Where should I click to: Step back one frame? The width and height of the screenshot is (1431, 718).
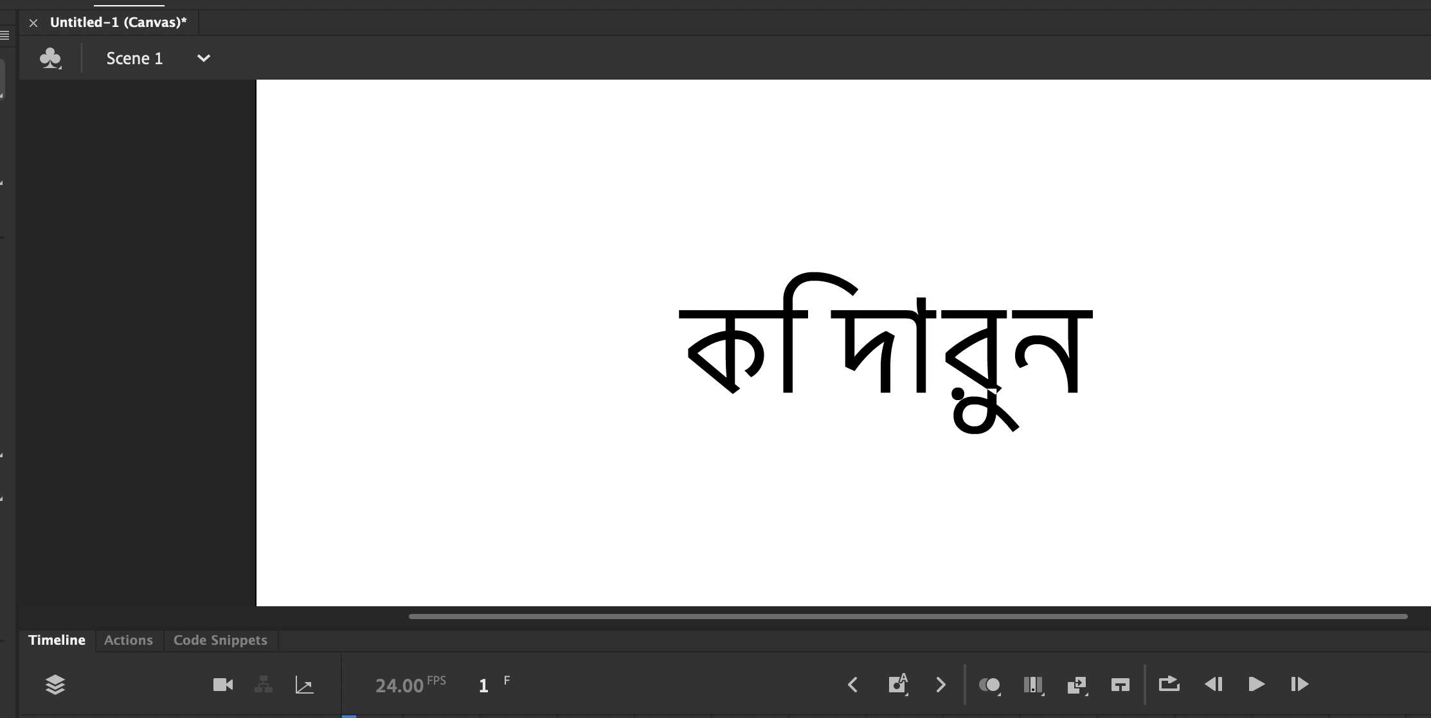point(1214,684)
